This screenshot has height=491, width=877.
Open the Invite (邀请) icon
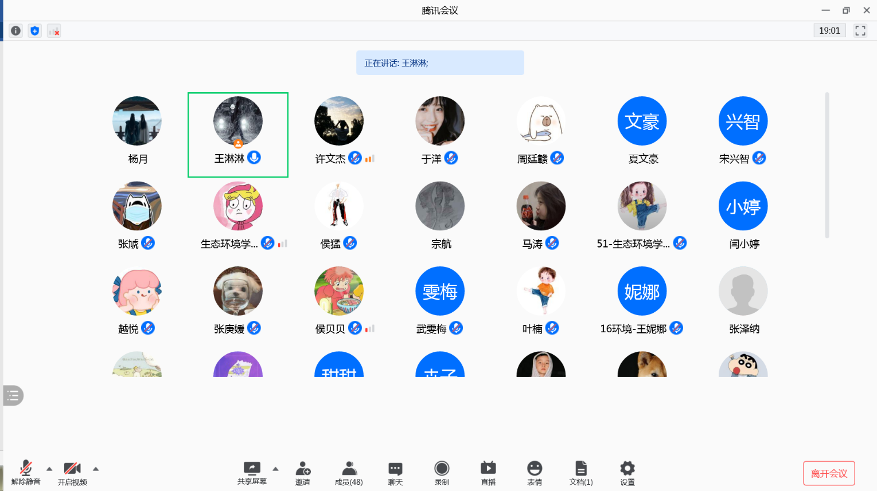tap(303, 473)
